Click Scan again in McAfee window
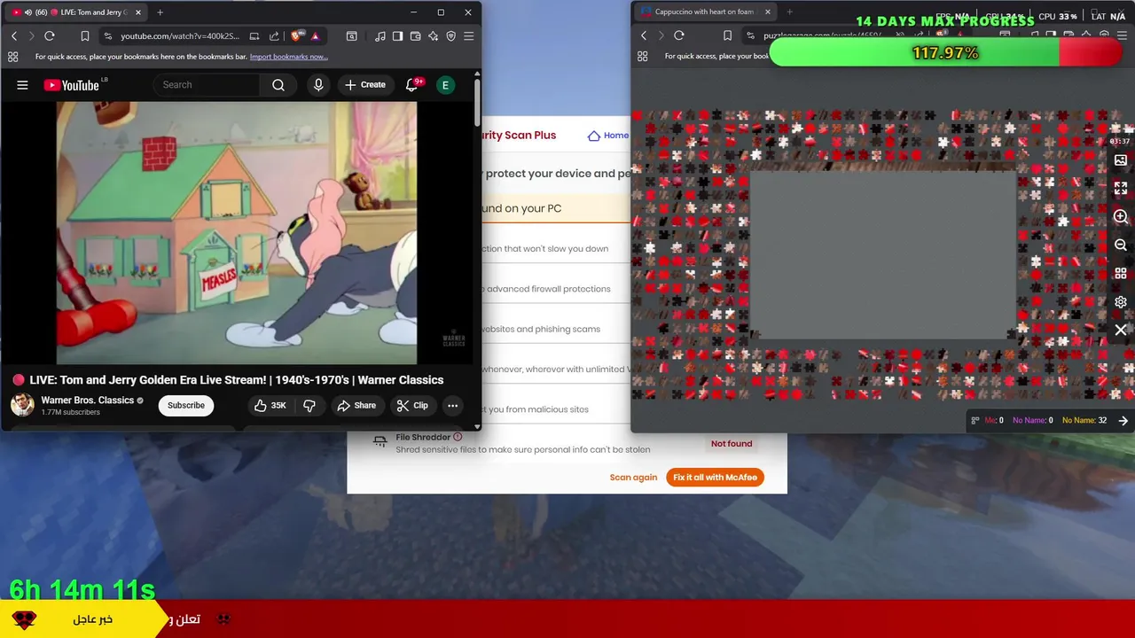1135x638 pixels. pyautogui.click(x=633, y=478)
